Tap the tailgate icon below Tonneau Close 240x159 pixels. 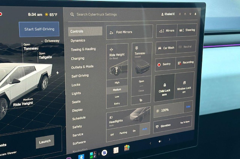(141, 100)
